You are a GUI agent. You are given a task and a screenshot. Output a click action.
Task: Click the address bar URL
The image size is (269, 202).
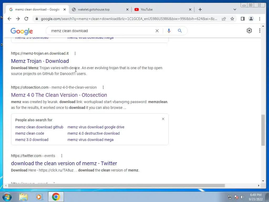tap(129, 19)
